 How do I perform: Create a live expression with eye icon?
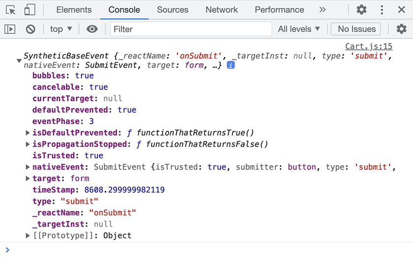(x=92, y=29)
